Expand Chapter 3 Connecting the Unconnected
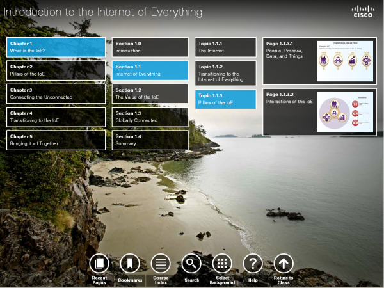Image resolution: width=384 pixels, height=288 pixels. point(56,93)
